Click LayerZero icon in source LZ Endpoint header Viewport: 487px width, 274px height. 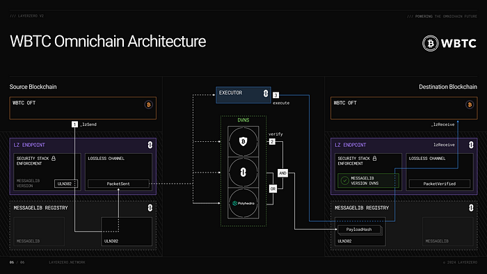pyautogui.click(x=150, y=145)
